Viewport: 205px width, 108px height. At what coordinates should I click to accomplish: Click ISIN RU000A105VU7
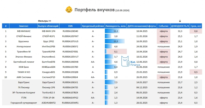tap(70, 57)
